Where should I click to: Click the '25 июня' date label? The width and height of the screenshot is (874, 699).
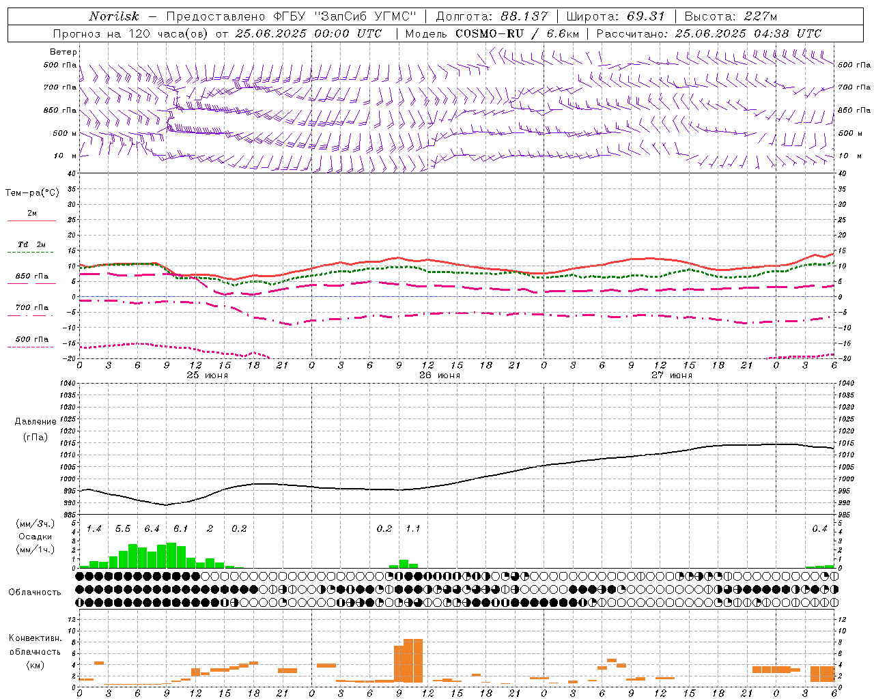pyautogui.click(x=208, y=375)
